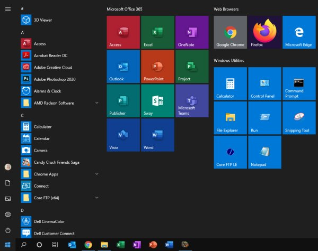
Task: Launch the Microsoft Teams tile
Action: click(192, 101)
